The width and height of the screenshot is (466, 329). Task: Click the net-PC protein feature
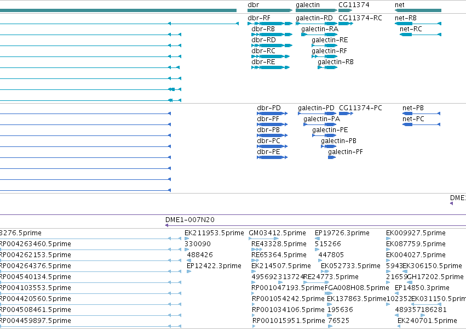tap(421, 124)
